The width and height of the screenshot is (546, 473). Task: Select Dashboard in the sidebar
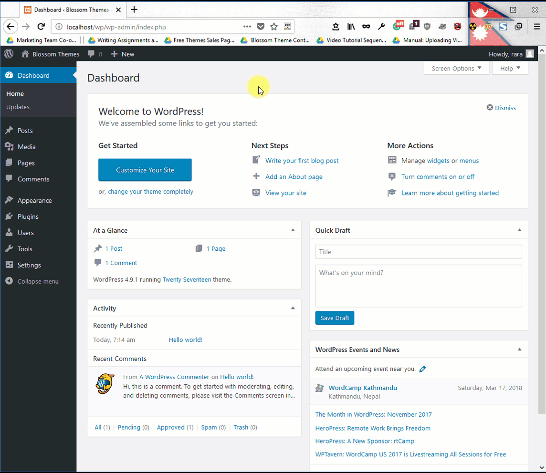coord(38,75)
